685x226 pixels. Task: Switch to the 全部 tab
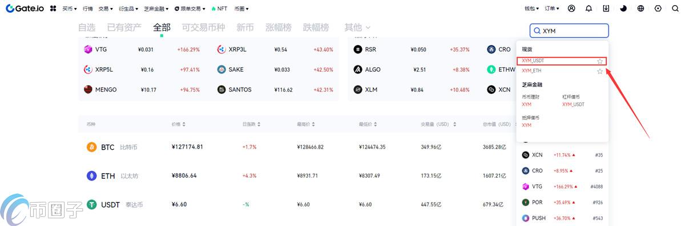click(162, 27)
